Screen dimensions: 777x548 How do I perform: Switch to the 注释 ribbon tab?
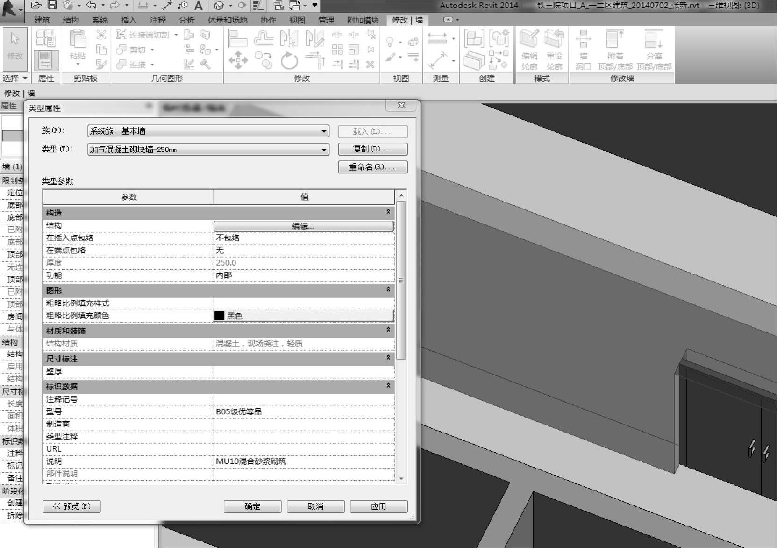tap(158, 20)
